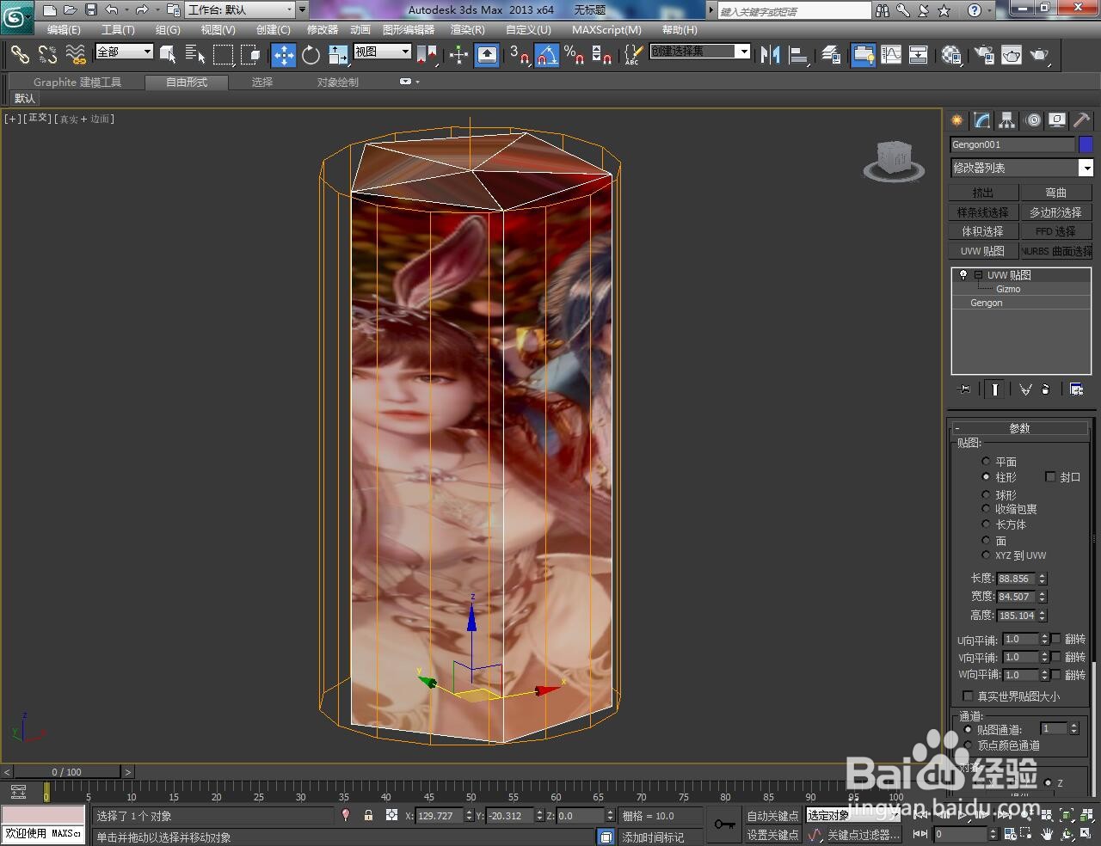Screen dimensions: 1101x846
Task: Click Select and Manipulate icon
Action: (458, 55)
